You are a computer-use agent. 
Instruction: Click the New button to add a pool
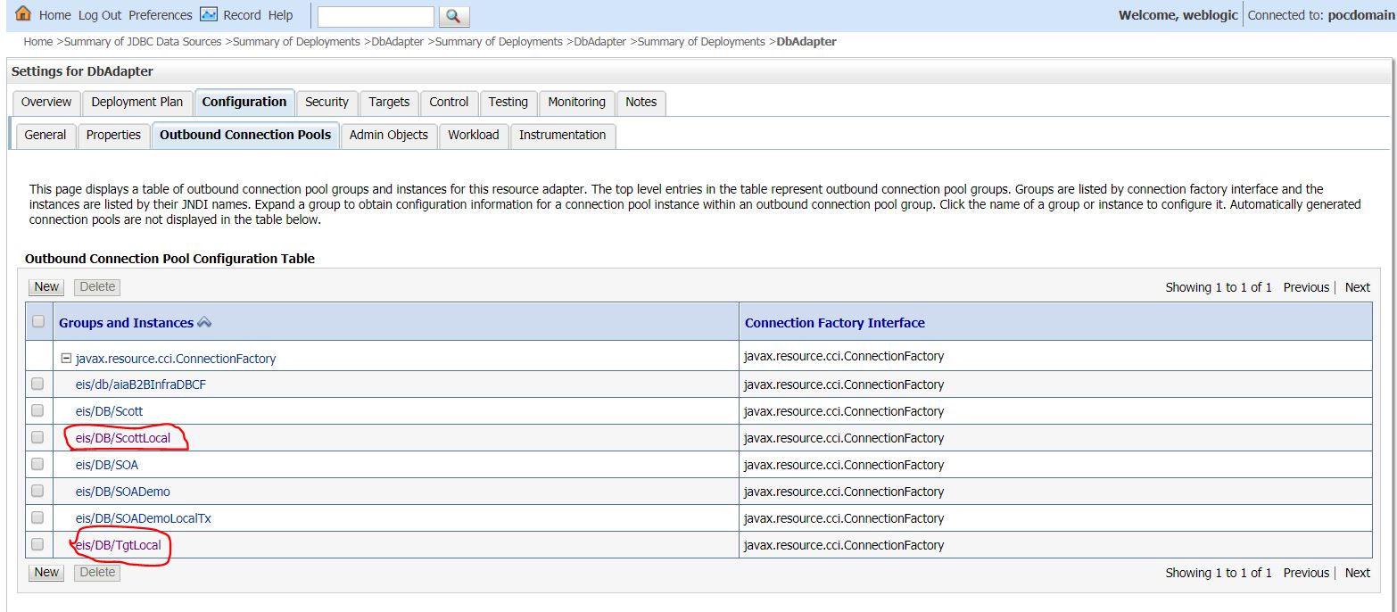pos(45,286)
